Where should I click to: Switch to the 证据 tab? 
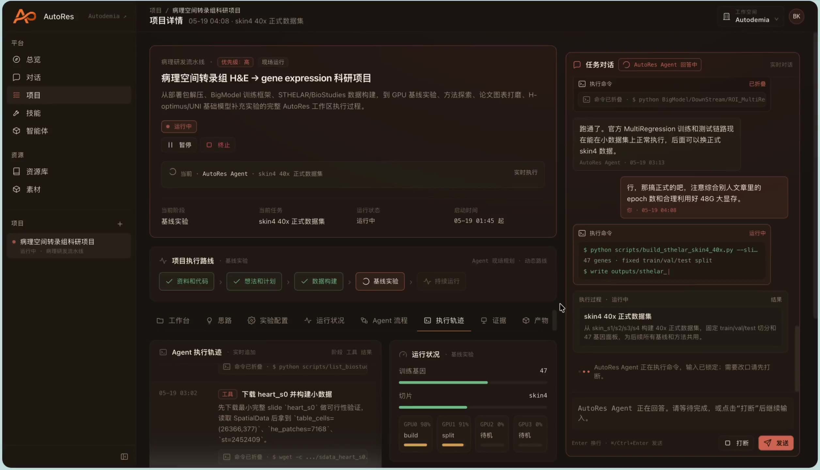tap(494, 321)
